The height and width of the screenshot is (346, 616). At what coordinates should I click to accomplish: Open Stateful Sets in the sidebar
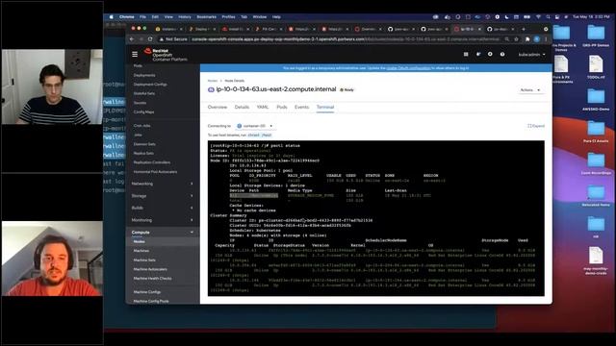(144, 94)
